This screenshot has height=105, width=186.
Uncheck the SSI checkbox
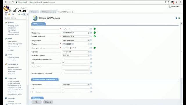(x=63, y=63)
